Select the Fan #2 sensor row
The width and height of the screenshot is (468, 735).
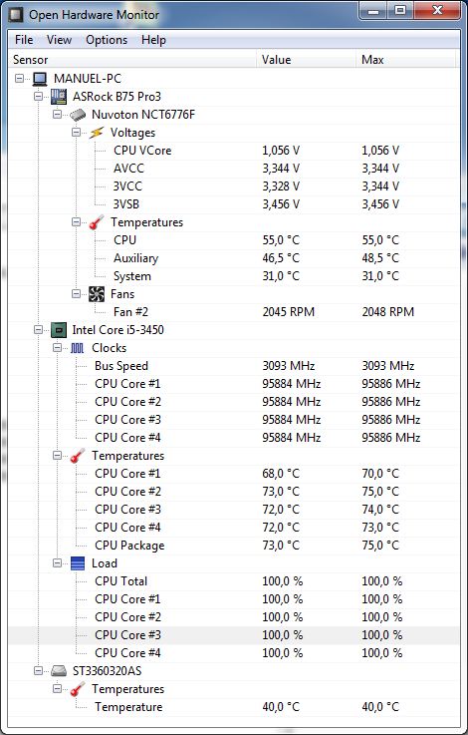point(234,312)
